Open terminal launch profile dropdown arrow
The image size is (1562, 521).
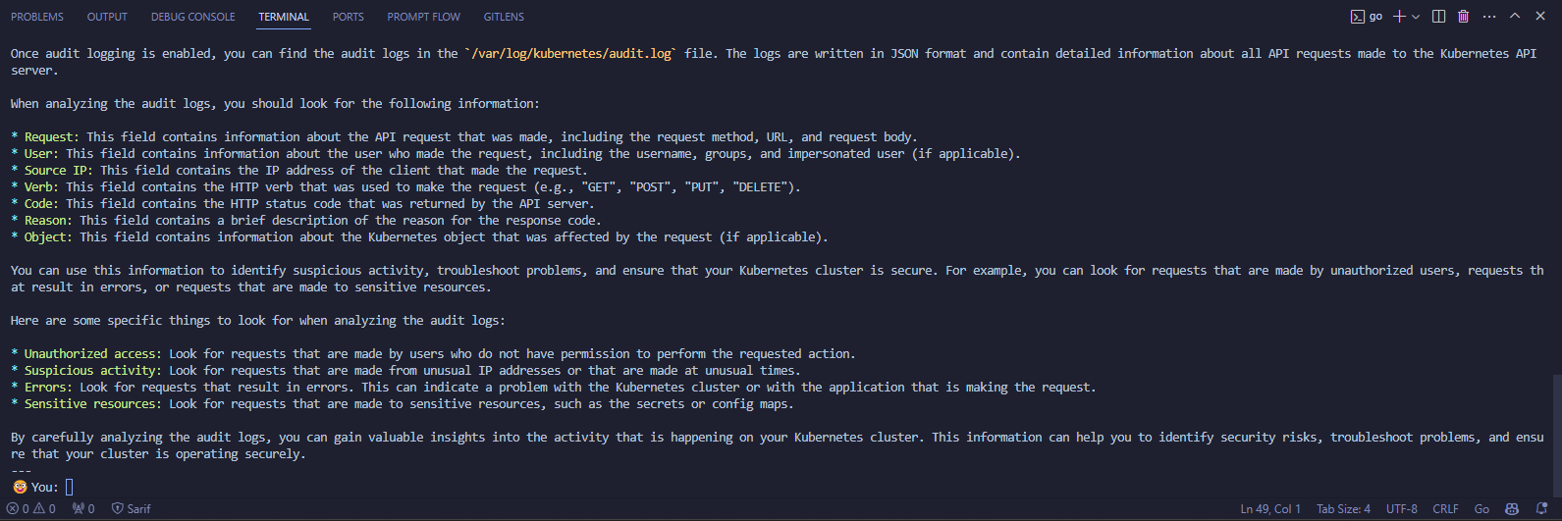point(1415,17)
